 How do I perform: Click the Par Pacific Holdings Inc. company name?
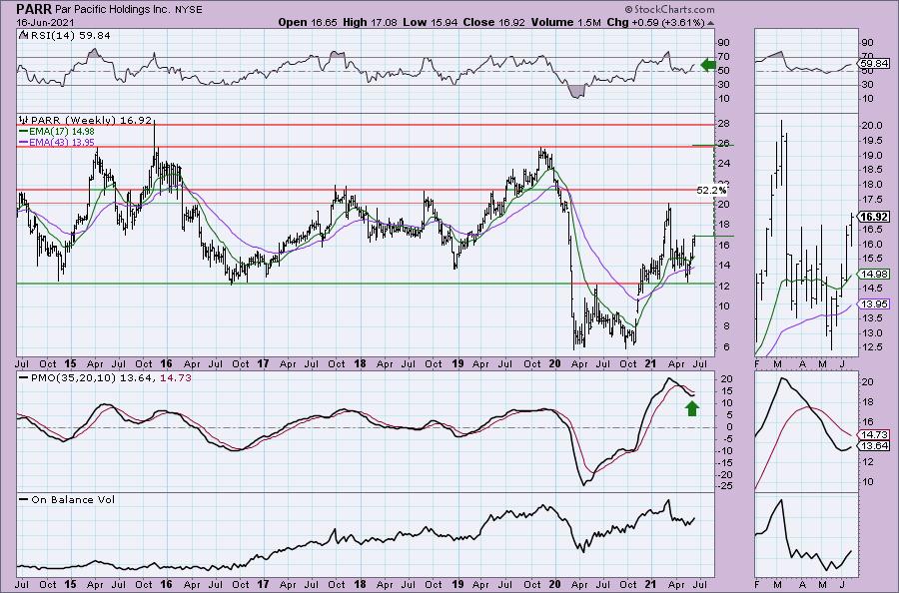point(115,10)
